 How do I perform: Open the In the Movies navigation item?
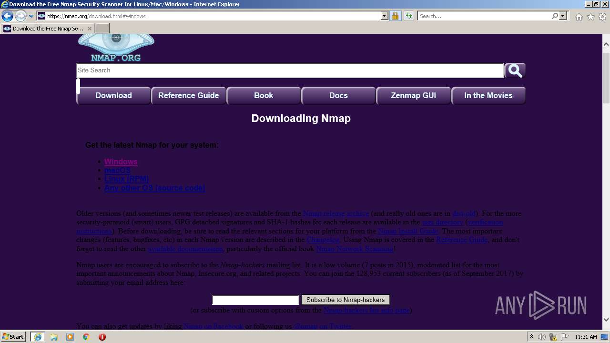[488, 95]
